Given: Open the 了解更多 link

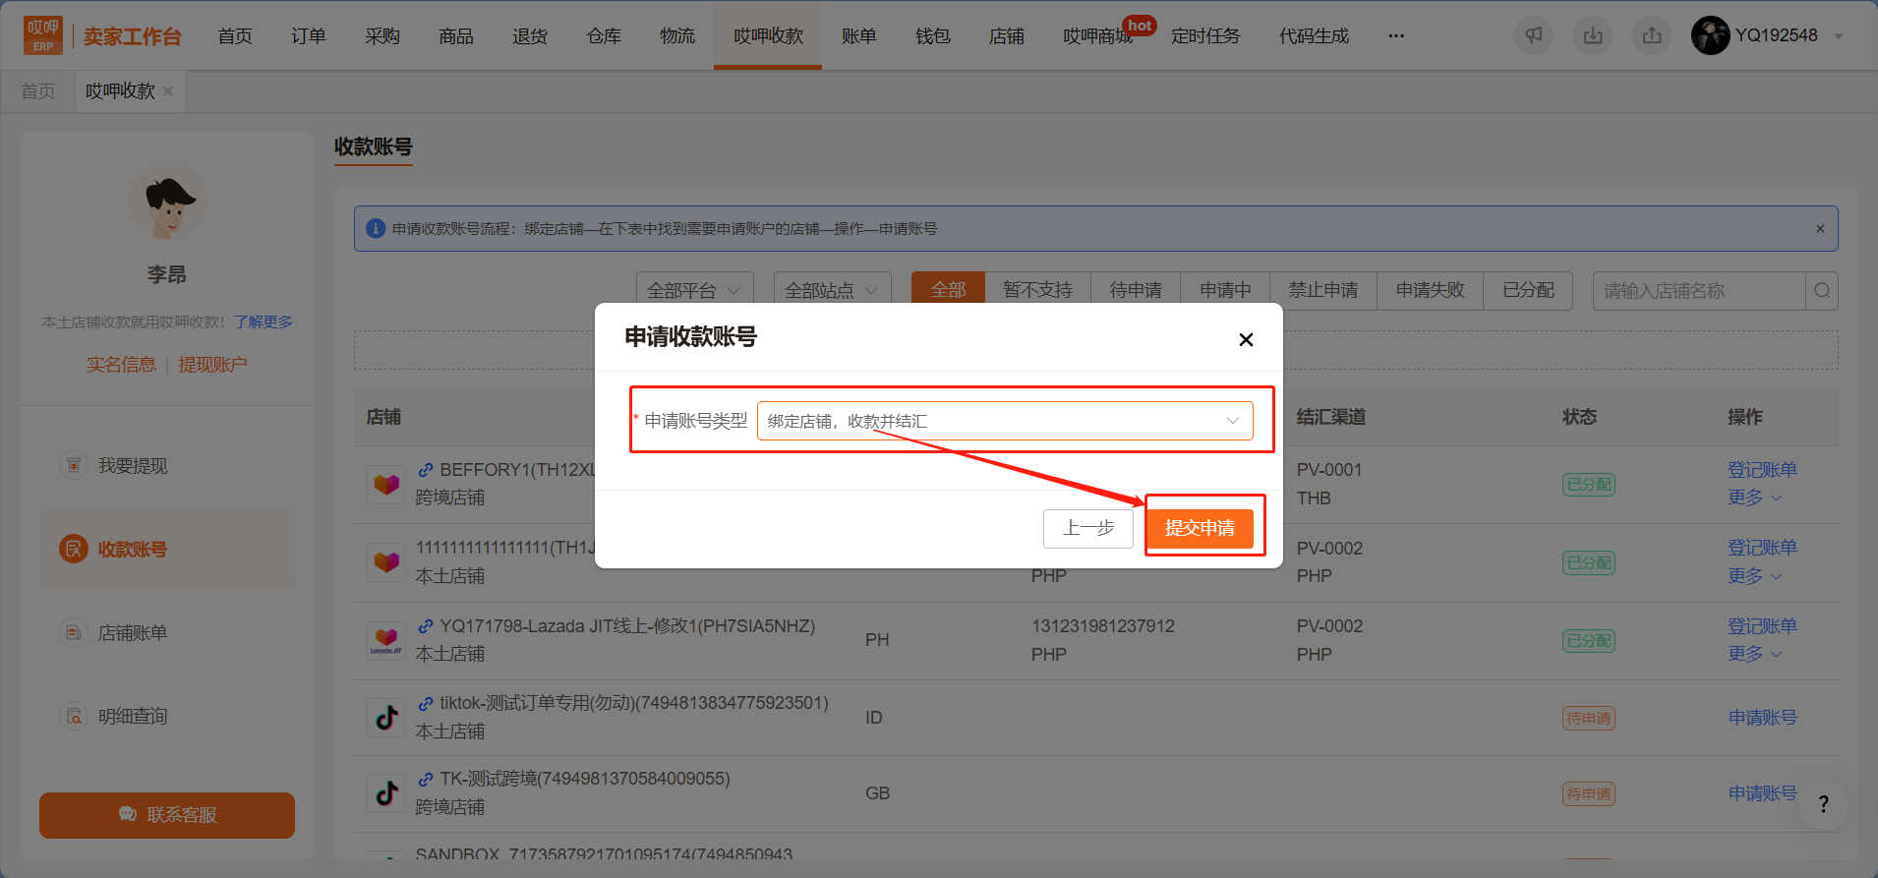Looking at the screenshot, I should pos(263,322).
